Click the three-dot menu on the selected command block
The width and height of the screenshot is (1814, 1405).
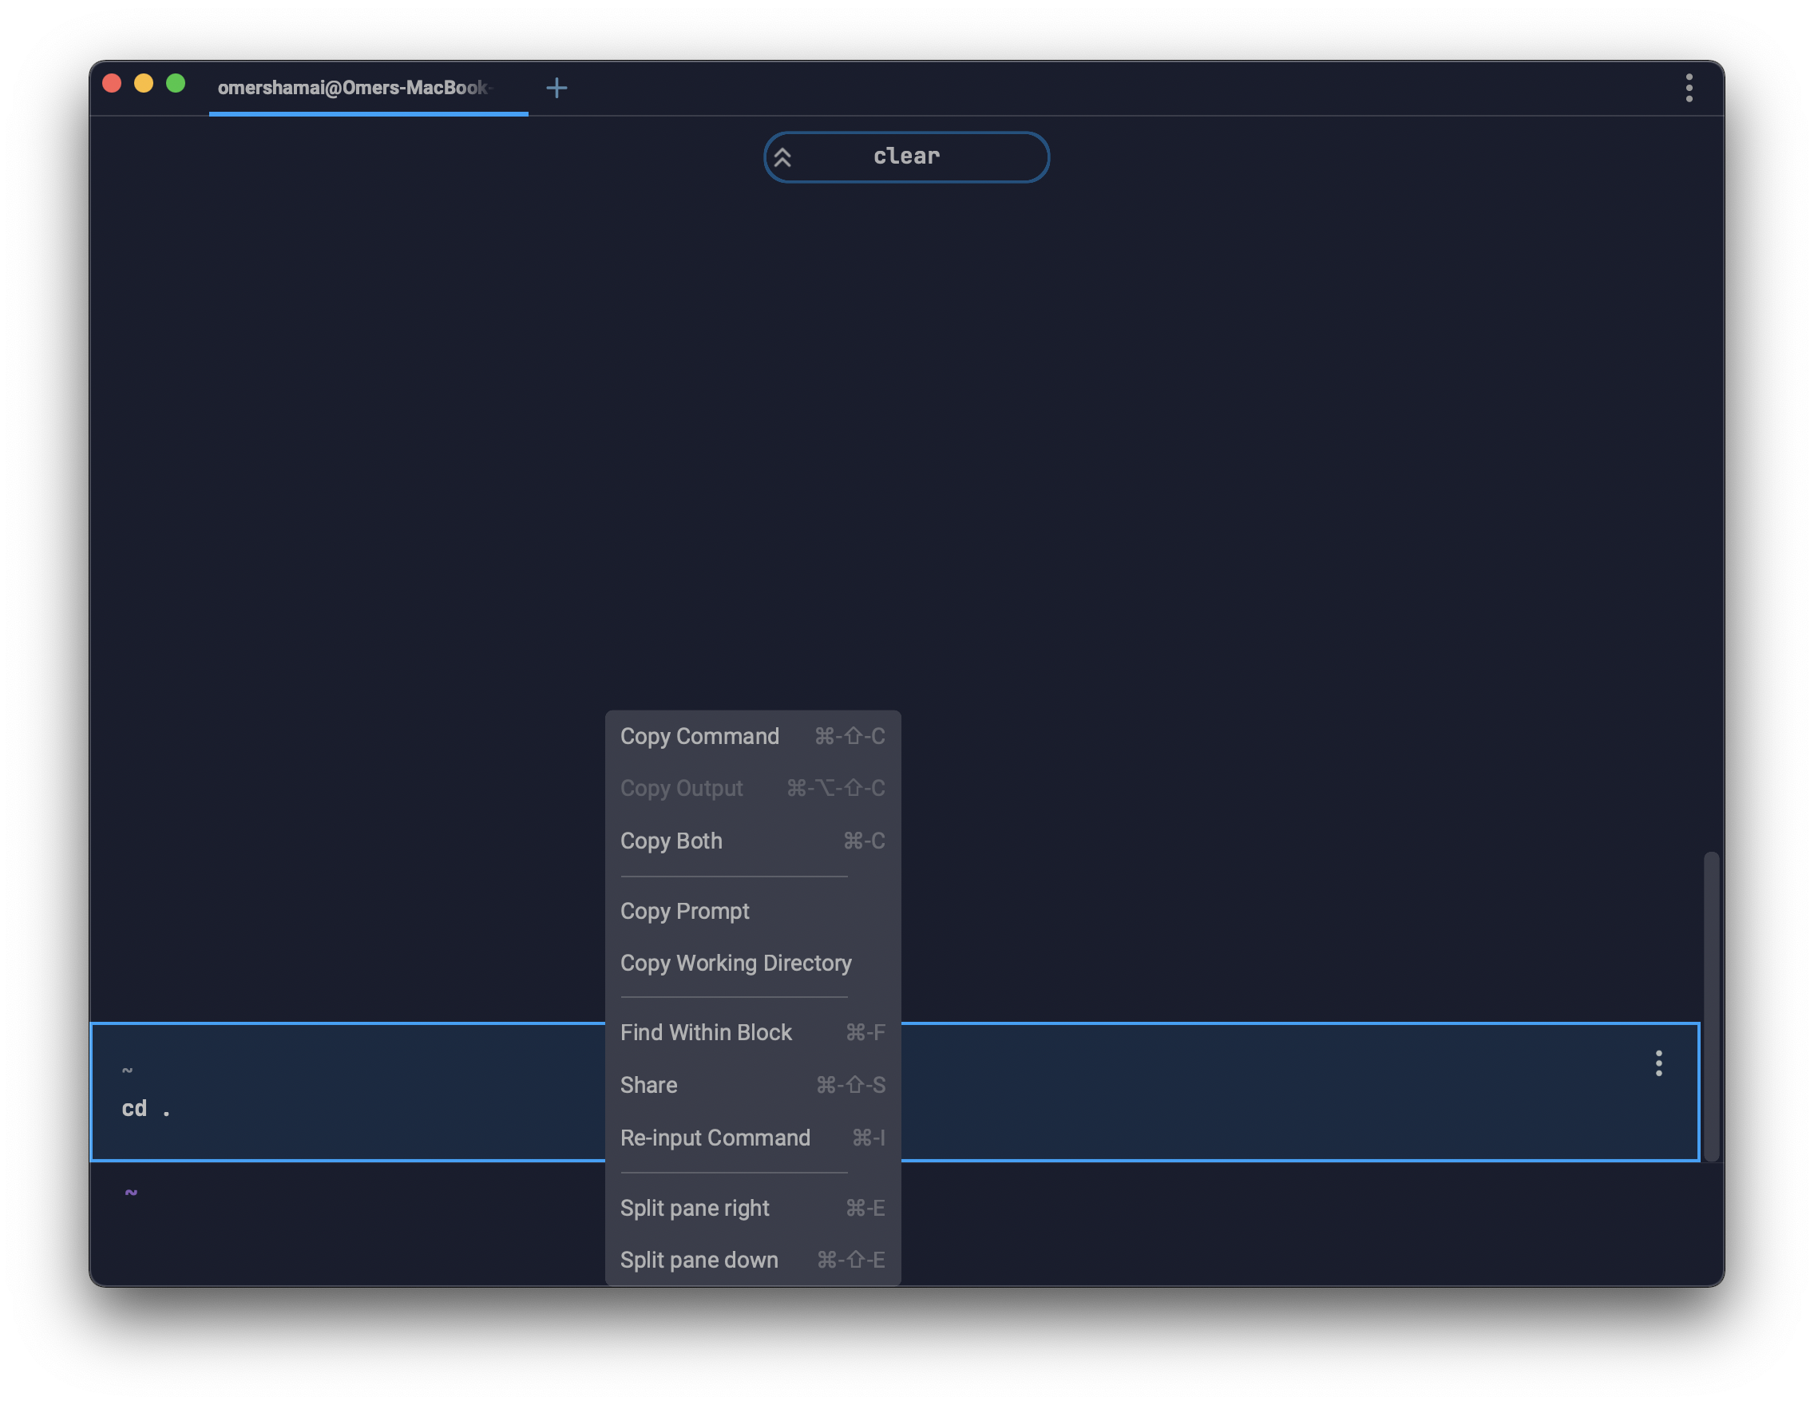tap(1658, 1063)
